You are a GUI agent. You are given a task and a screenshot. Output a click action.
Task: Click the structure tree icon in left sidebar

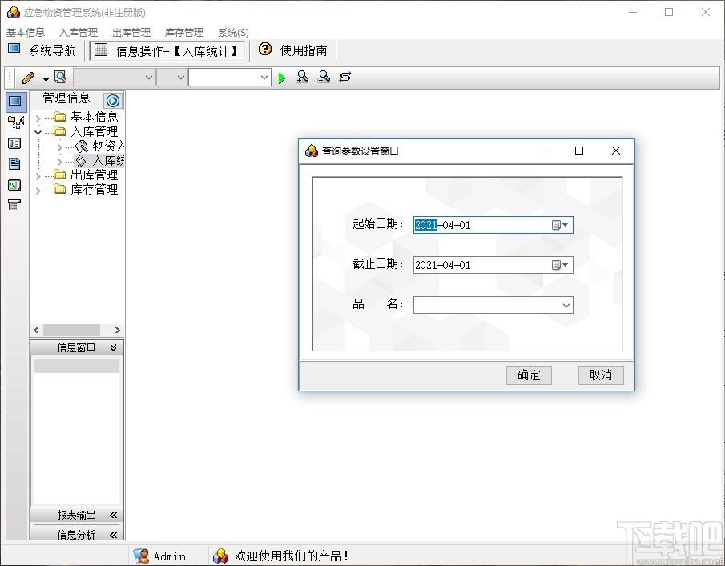pos(15,122)
